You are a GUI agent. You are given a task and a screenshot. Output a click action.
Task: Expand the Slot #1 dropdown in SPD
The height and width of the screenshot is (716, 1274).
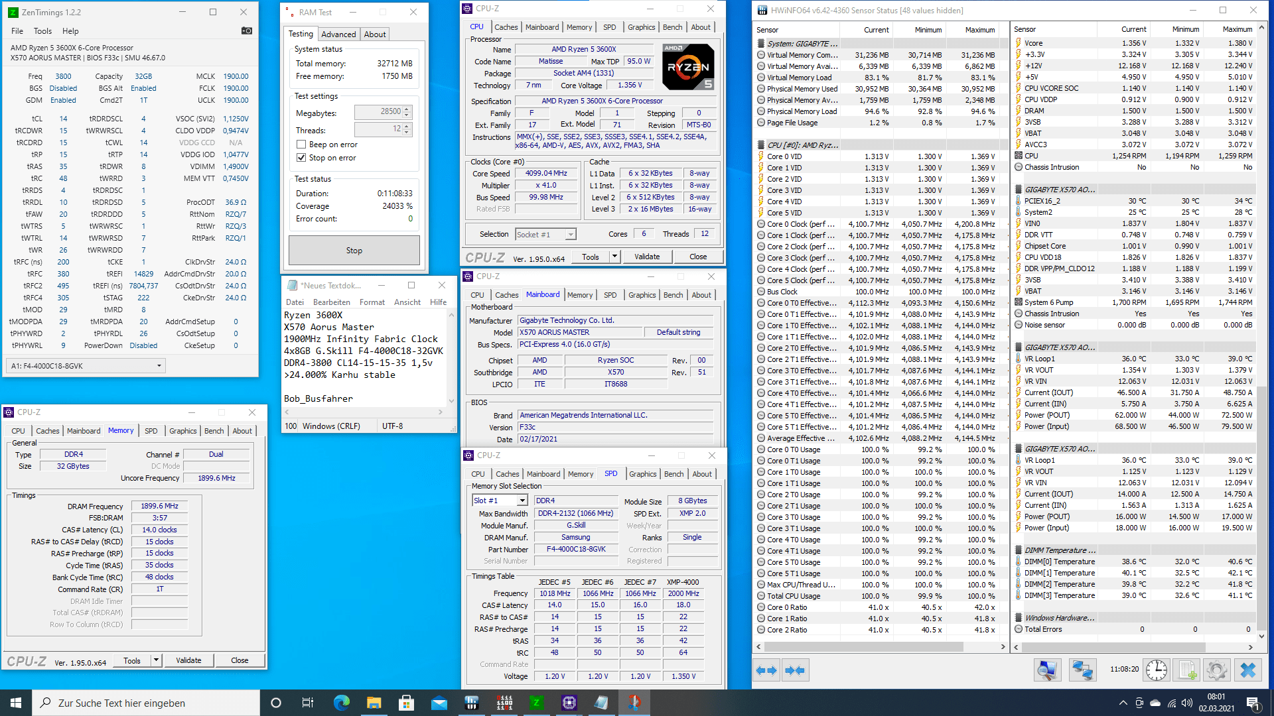(522, 501)
